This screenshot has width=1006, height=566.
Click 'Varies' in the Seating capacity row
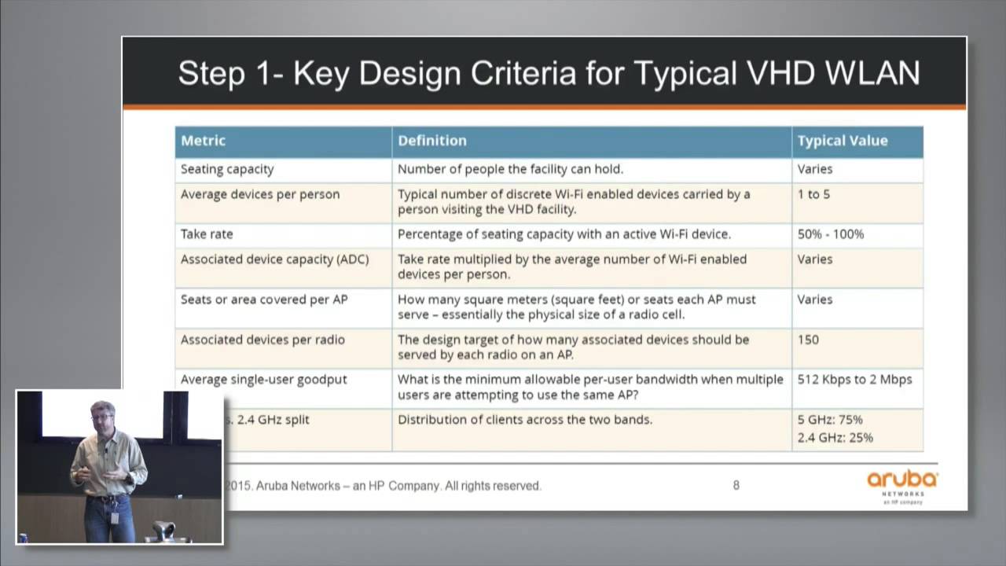point(814,169)
